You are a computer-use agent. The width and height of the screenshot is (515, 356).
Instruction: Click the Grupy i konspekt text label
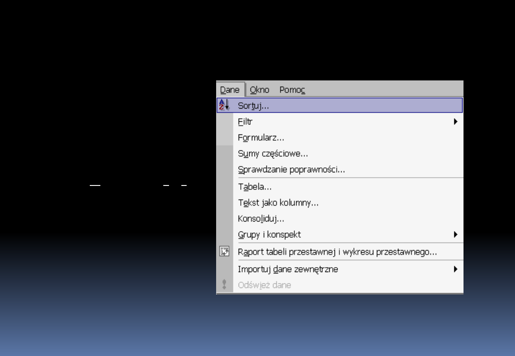[x=269, y=235]
